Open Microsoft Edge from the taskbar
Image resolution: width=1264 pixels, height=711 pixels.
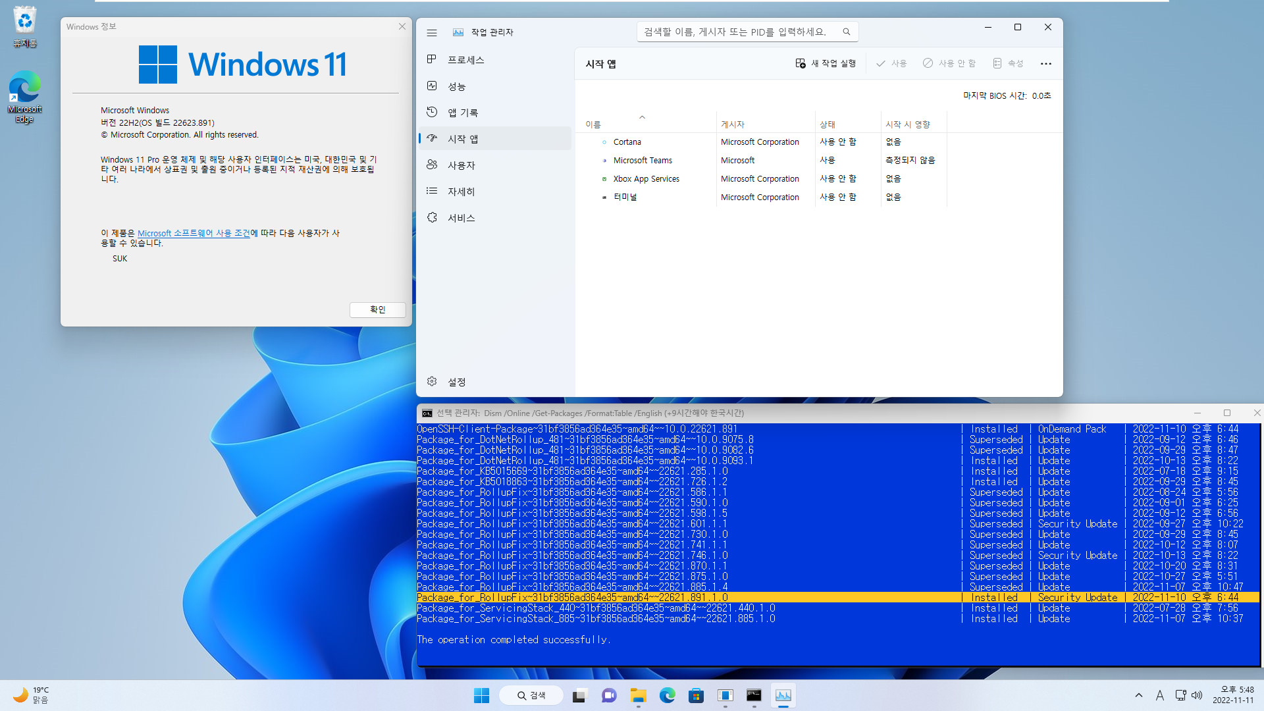coord(667,696)
